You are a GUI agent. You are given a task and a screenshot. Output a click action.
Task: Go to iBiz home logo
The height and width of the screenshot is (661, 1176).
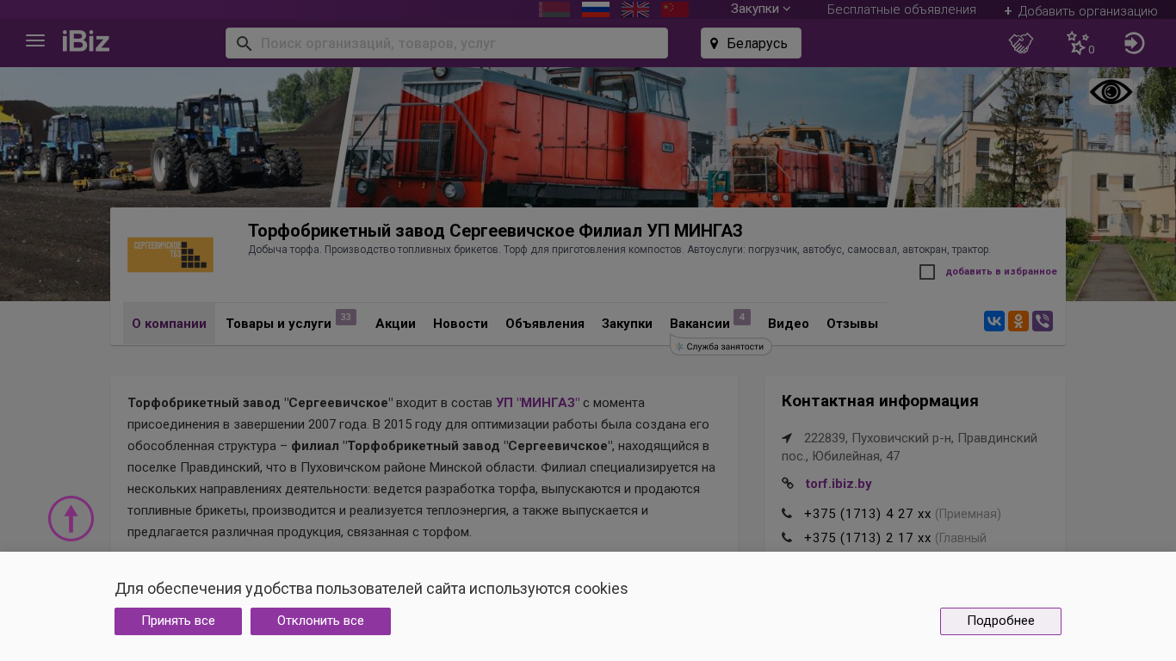coord(86,41)
